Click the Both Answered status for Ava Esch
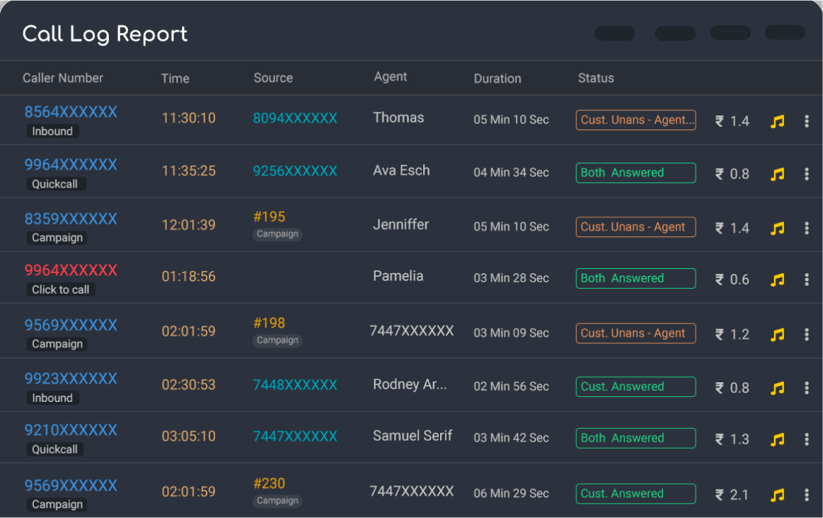The image size is (823, 518). click(635, 173)
